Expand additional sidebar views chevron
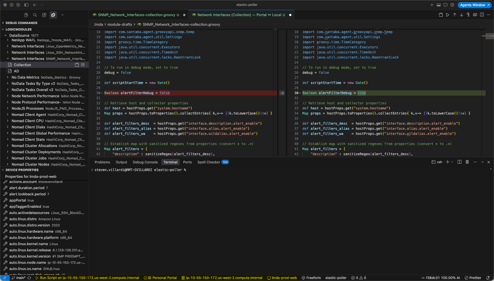Image resolution: width=494 pixels, height=281 pixels. (x=62, y=15)
